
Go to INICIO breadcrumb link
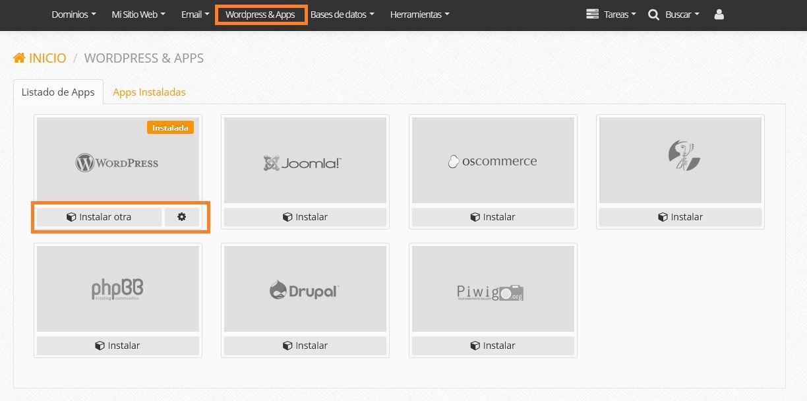(47, 58)
